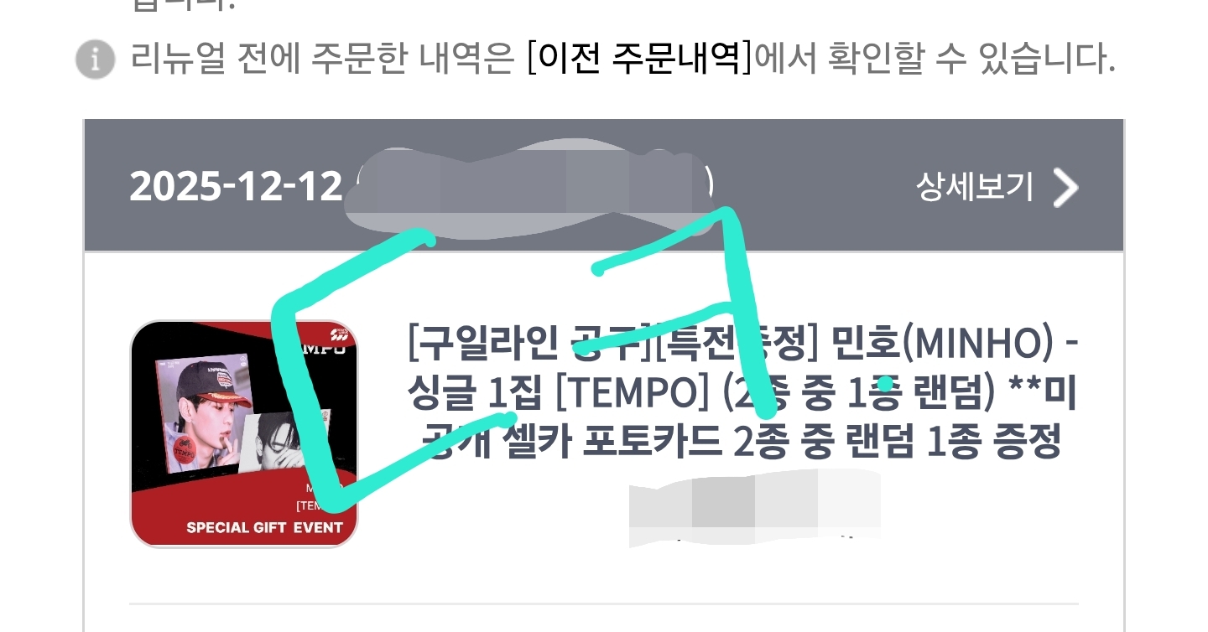Click the SPECIAL GIFT EVENT text on the thumbnail
The height and width of the screenshot is (632, 1208).
pos(264,527)
